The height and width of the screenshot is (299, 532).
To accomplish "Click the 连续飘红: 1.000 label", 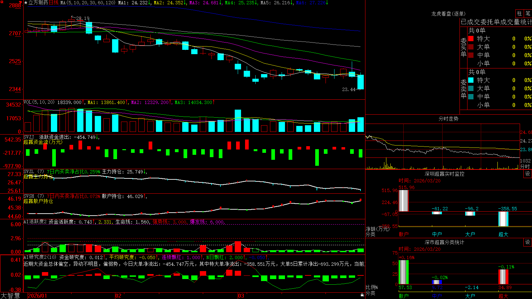I will (x=182, y=257).
